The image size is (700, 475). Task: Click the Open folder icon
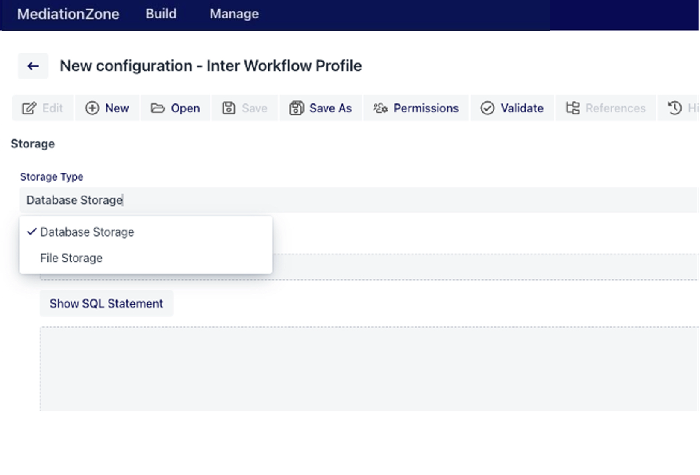point(158,108)
